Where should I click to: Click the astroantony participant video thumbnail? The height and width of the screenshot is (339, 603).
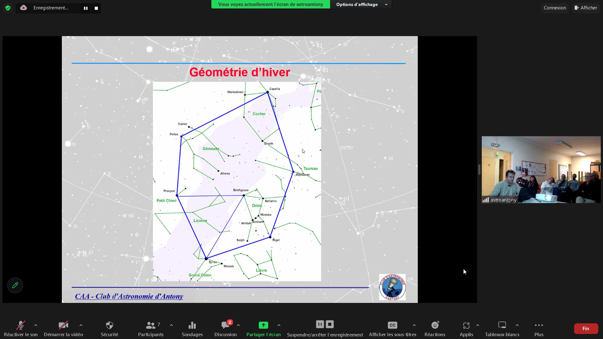(541, 169)
